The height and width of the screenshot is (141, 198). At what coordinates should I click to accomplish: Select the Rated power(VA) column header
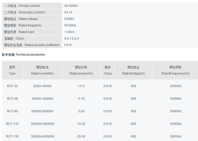coord(81,70)
